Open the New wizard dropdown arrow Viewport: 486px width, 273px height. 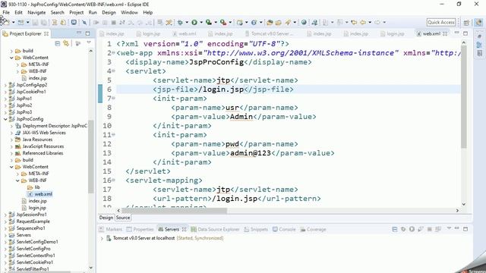[x=13, y=22]
